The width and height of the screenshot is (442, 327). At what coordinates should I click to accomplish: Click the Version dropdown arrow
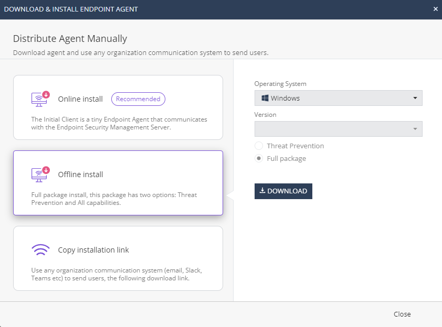tap(415, 129)
